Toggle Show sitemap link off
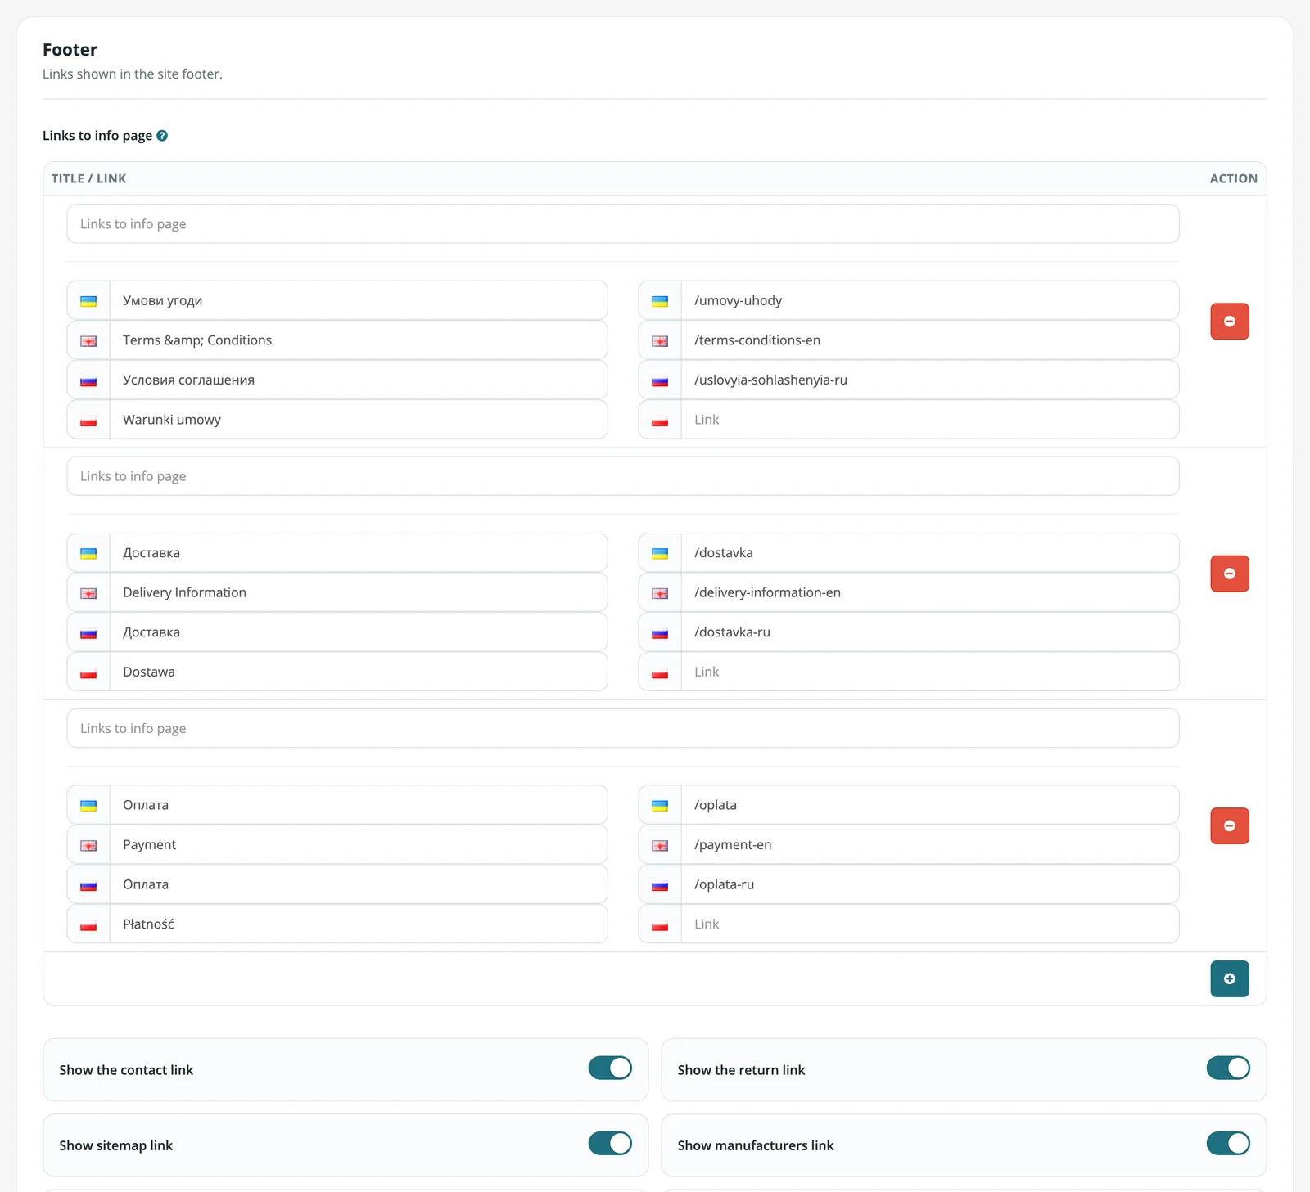 [x=610, y=1143]
